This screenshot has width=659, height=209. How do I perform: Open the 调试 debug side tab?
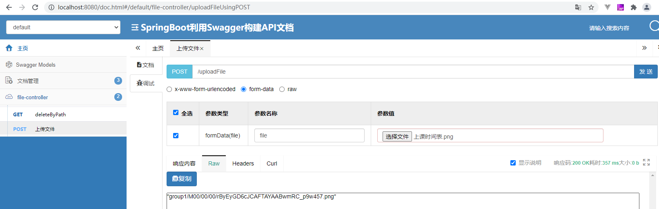point(146,83)
